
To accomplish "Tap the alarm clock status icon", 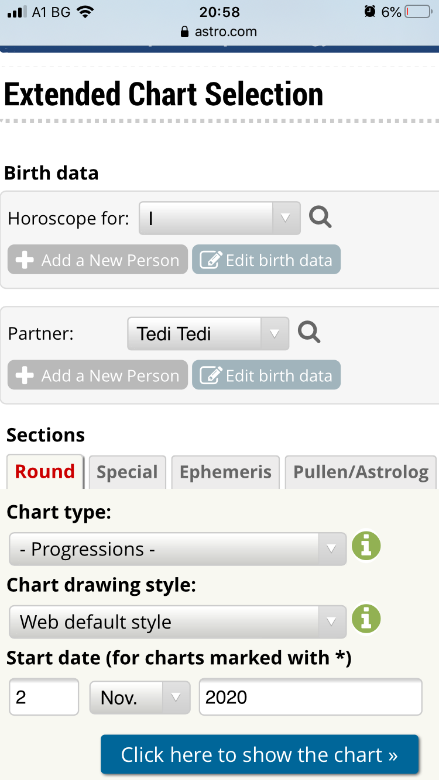I will (369, 12).
